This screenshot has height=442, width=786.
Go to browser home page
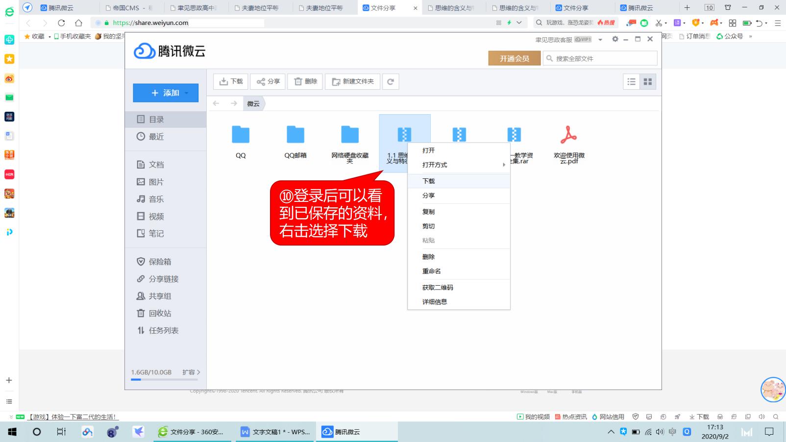pyautogui.click(x=78, y=23)
